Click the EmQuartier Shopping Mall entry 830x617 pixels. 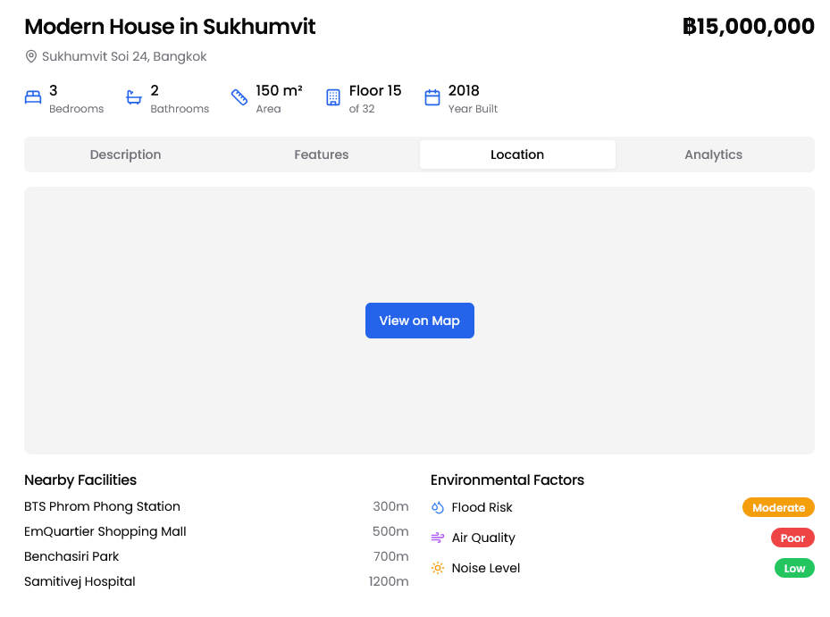click(x=105, y=532)
